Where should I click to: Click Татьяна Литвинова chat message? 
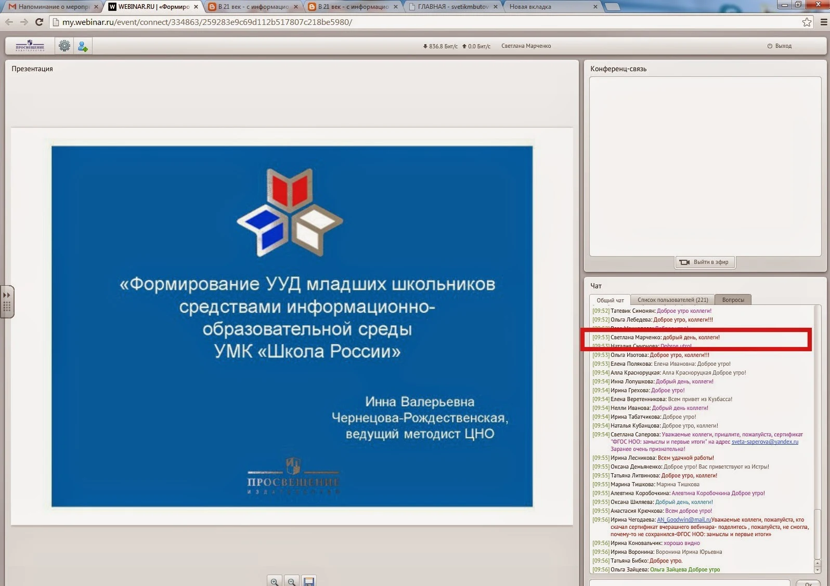pyautogui.click(x=655, y=475)
